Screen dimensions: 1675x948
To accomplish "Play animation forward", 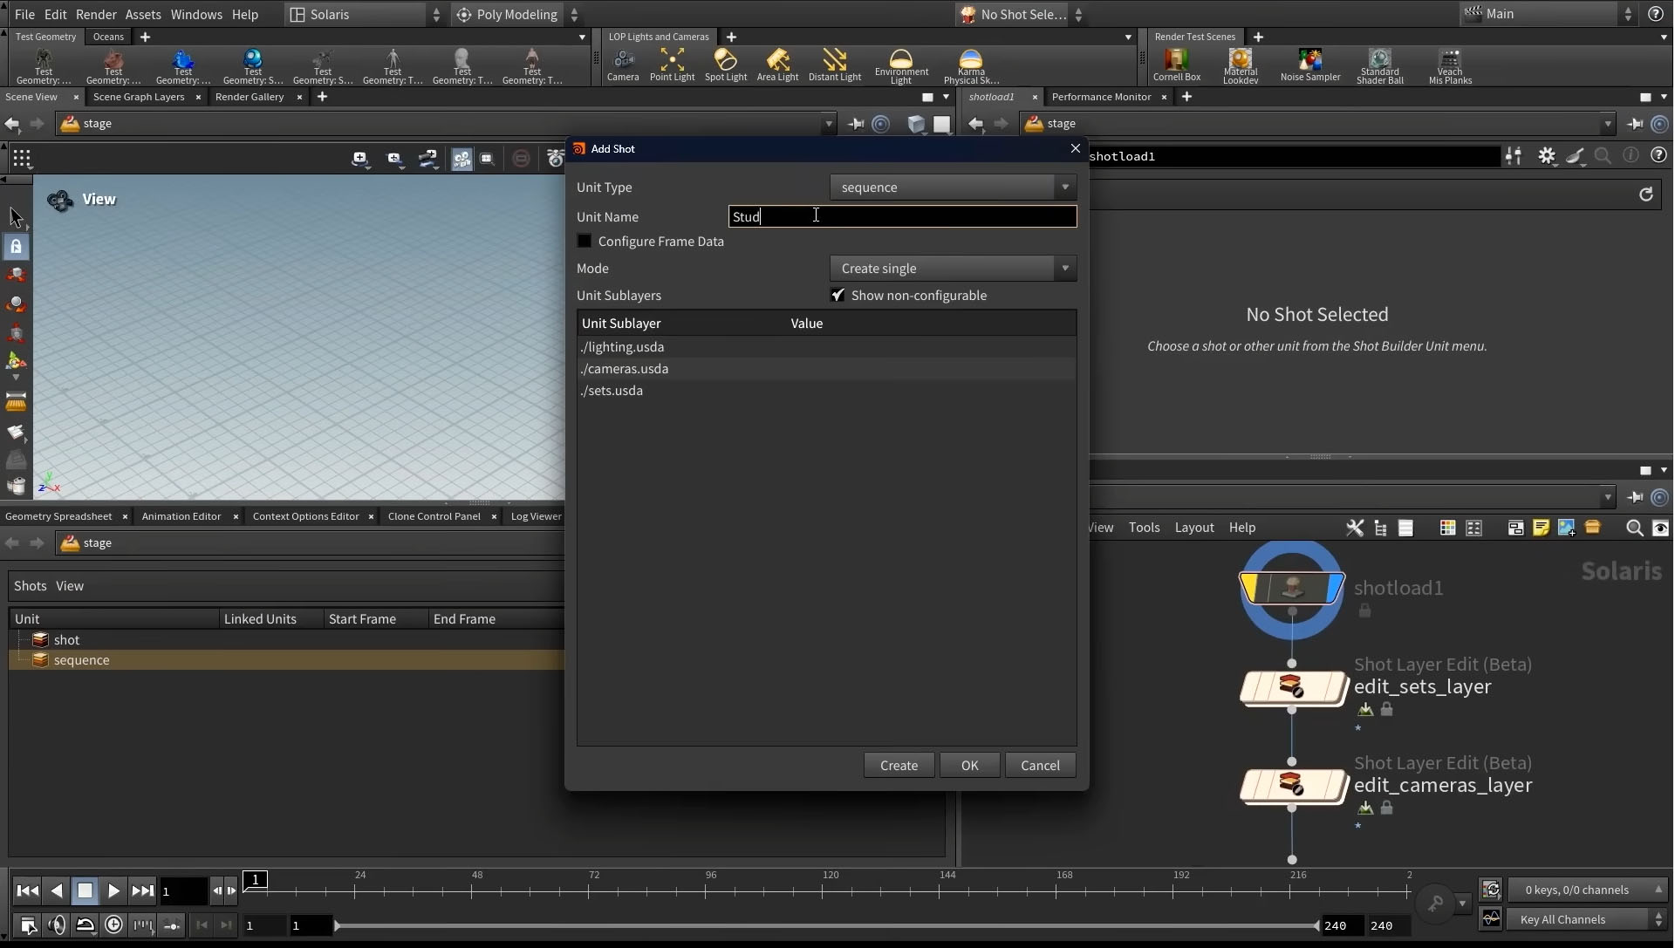I will [113, 890].
